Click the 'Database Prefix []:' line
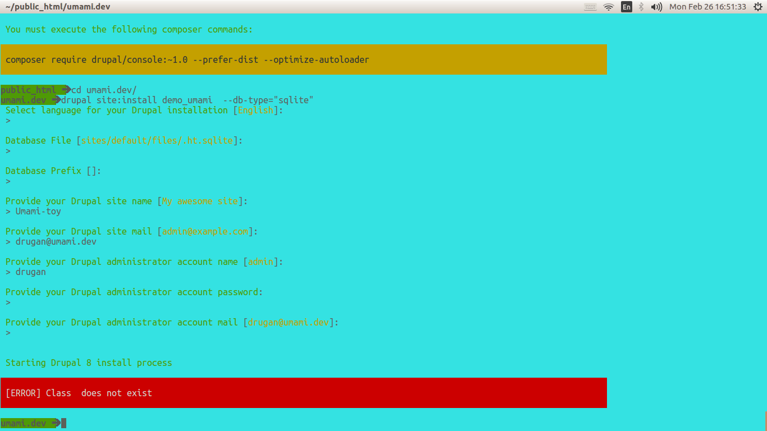This screenshot has height=431, width=767. click(x=53, y=171)
